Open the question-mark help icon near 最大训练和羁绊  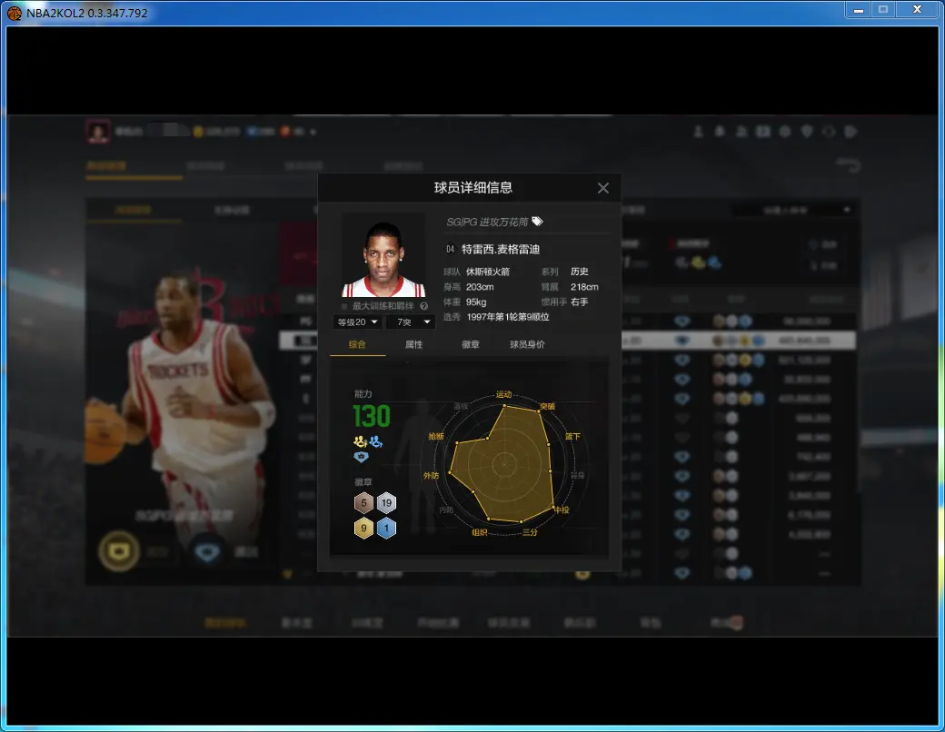(x=423, y=306)
